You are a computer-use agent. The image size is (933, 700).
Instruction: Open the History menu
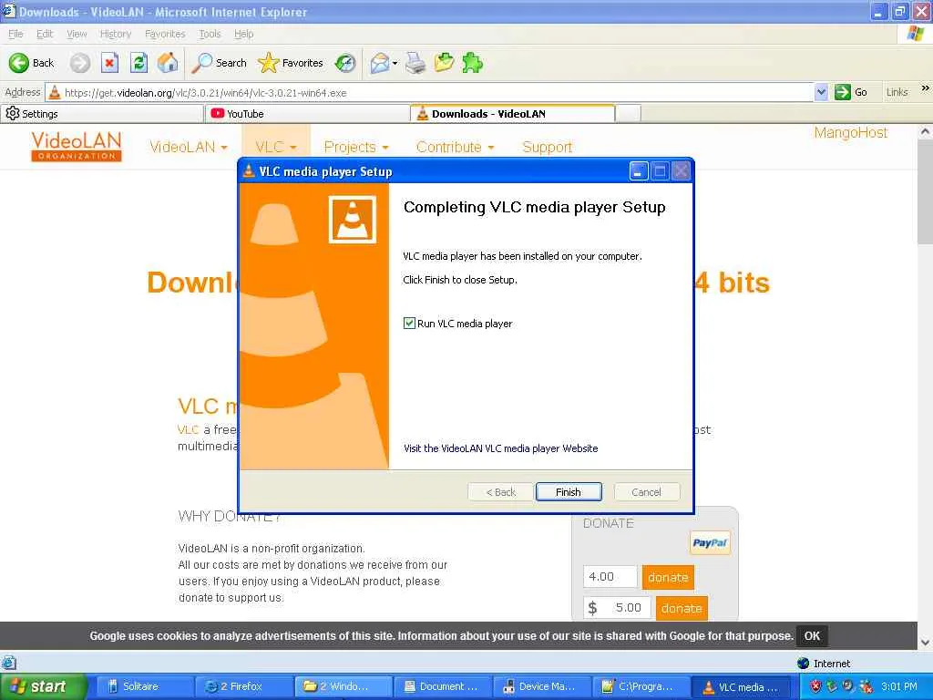[116, 34]
